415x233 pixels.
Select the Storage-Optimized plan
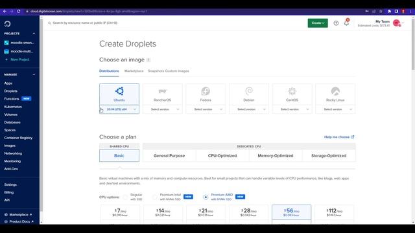[329, 155]
